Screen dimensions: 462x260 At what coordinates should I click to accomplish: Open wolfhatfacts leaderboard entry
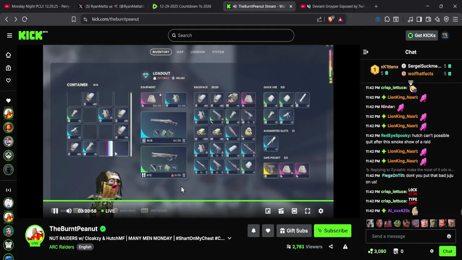[420, 74]
